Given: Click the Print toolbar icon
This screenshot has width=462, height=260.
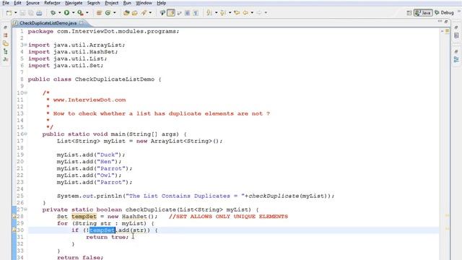Looking at the screenshot, I should 39,13.
